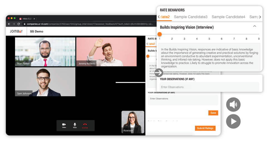The image size is (267, 144).
Task: Toggle the Video camera button
Action: pyautogui.click(x=64, y=125)
